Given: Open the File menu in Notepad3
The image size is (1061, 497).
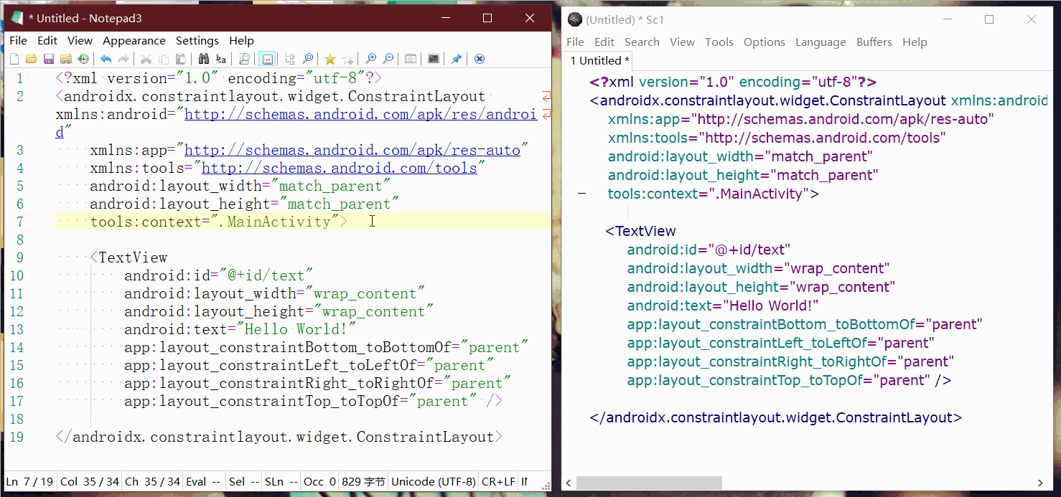Looking at the screenshot, I should click(x=18, y=41).
